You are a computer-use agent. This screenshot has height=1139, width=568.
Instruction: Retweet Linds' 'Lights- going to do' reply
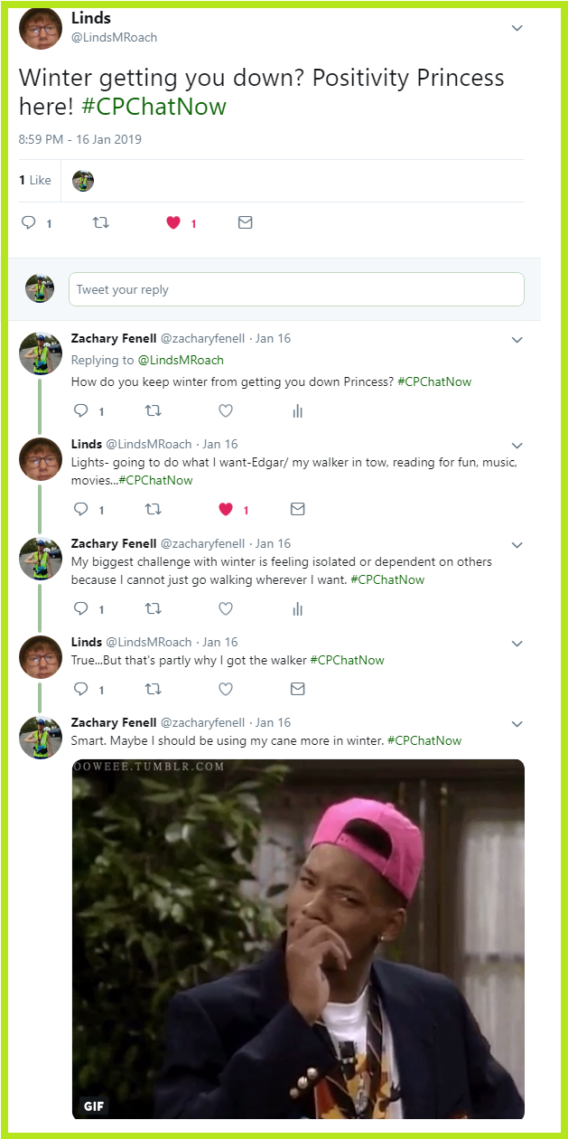pyautogui.click(x=154, y=510)
